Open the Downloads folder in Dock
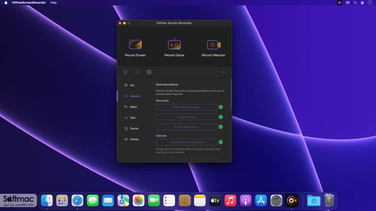This screenshot has height=211, width=376. pyautogui.click(x=314, y=200)
